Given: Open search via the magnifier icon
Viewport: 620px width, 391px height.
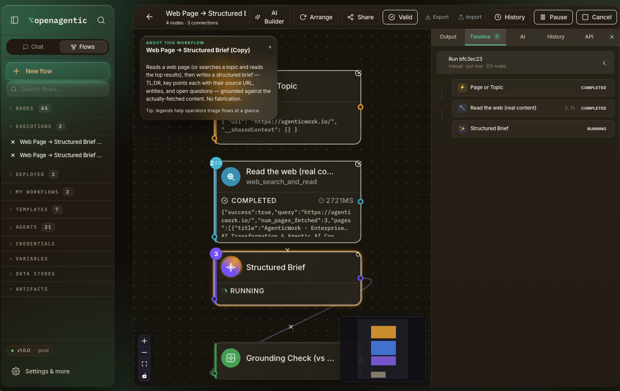Looking at the screenshot, I should point(101,20).
